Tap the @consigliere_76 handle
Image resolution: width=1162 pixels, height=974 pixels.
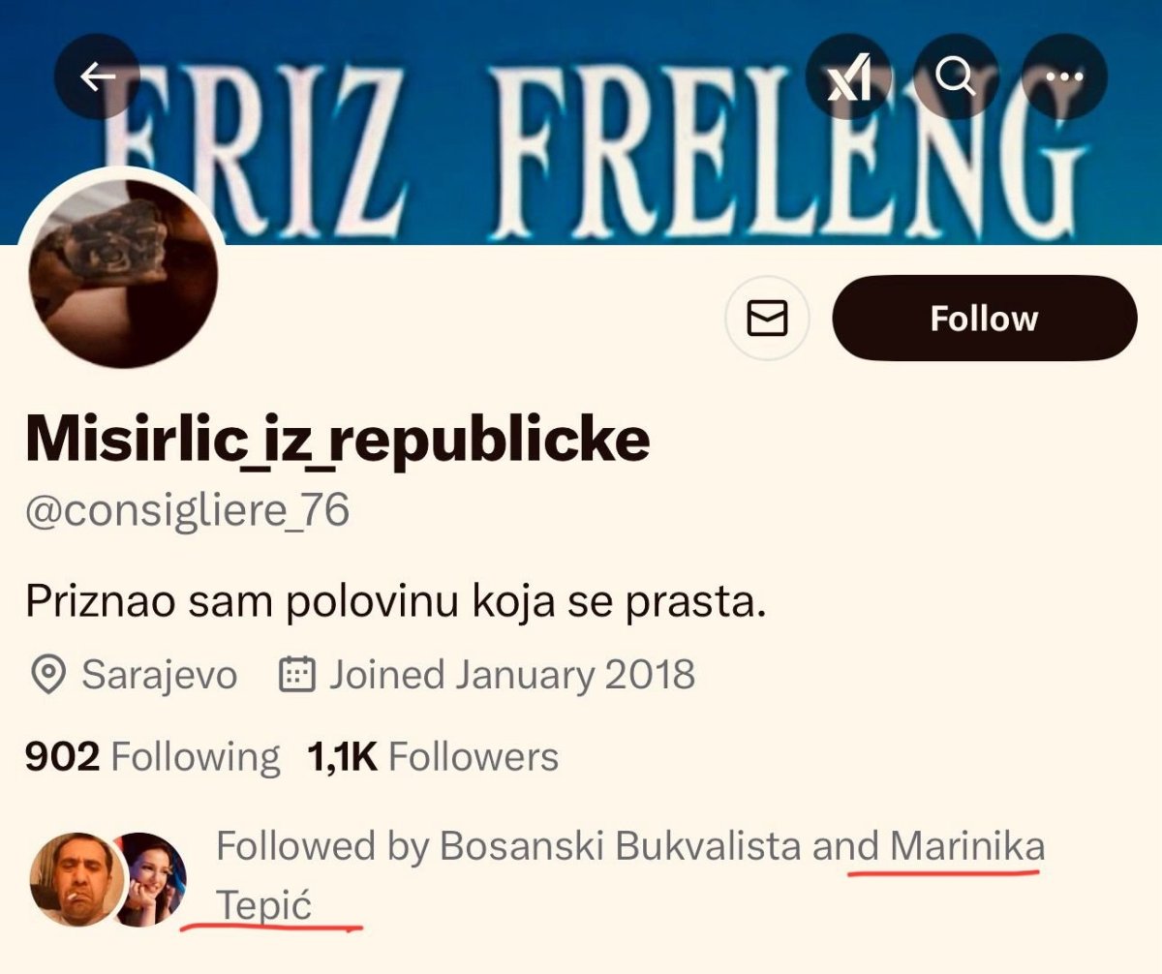[x=187, y=510]
